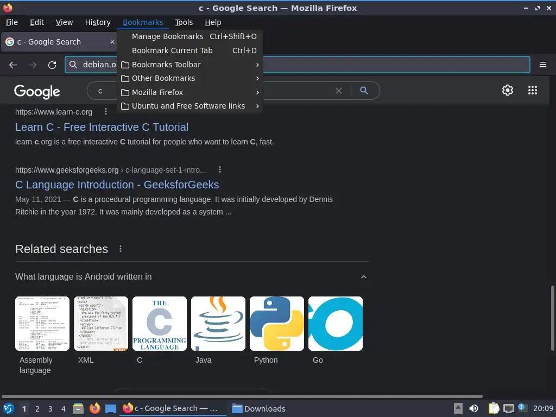Image resolution: width=556 pixels, height=417 pixels.
Task: Open the volume control in system tray
Action: (x=473, y=408)
